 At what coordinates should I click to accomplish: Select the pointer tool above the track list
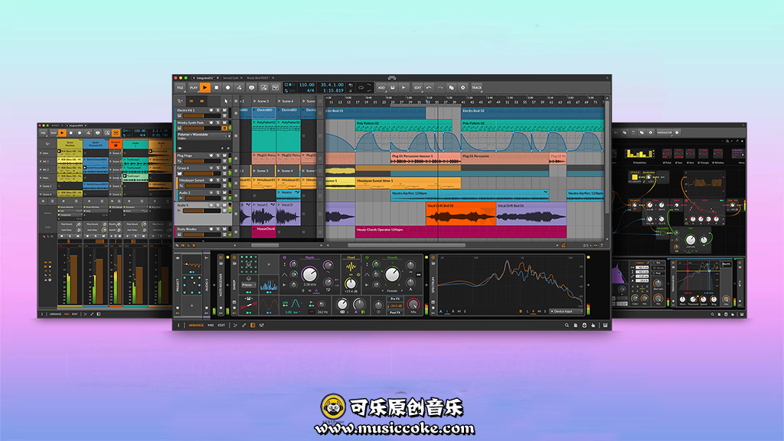coord(226,101)
